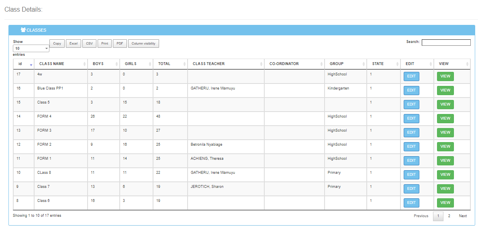Sort table by the id column arrow

[x=31, y=65]
